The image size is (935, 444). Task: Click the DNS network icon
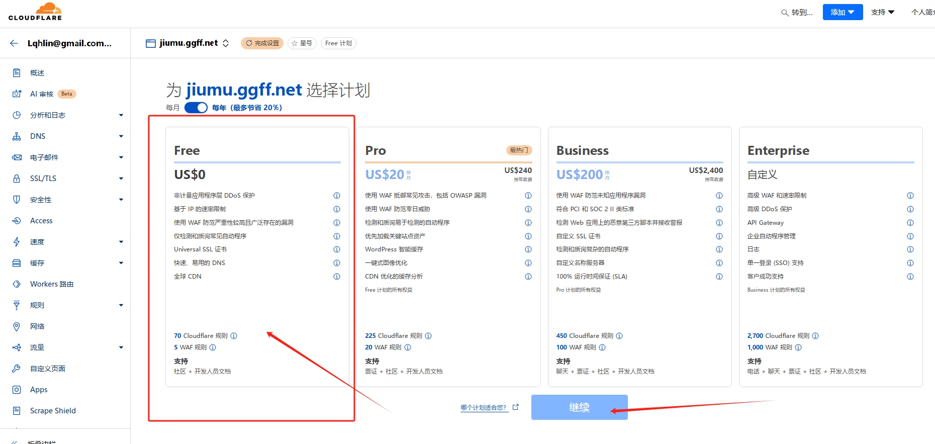click(x=17, y=136)
